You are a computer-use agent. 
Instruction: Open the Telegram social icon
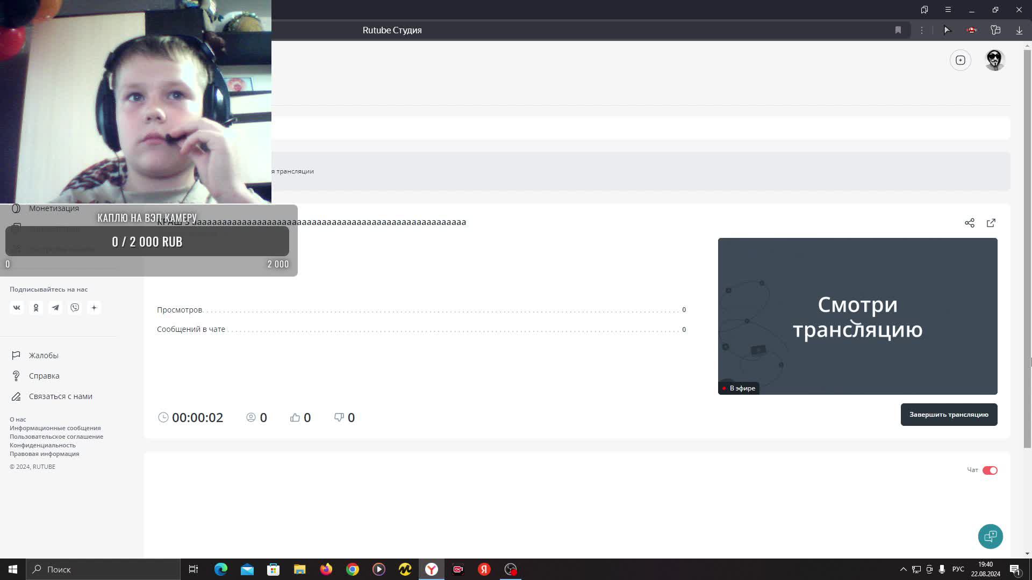click(x=55, y=308)
